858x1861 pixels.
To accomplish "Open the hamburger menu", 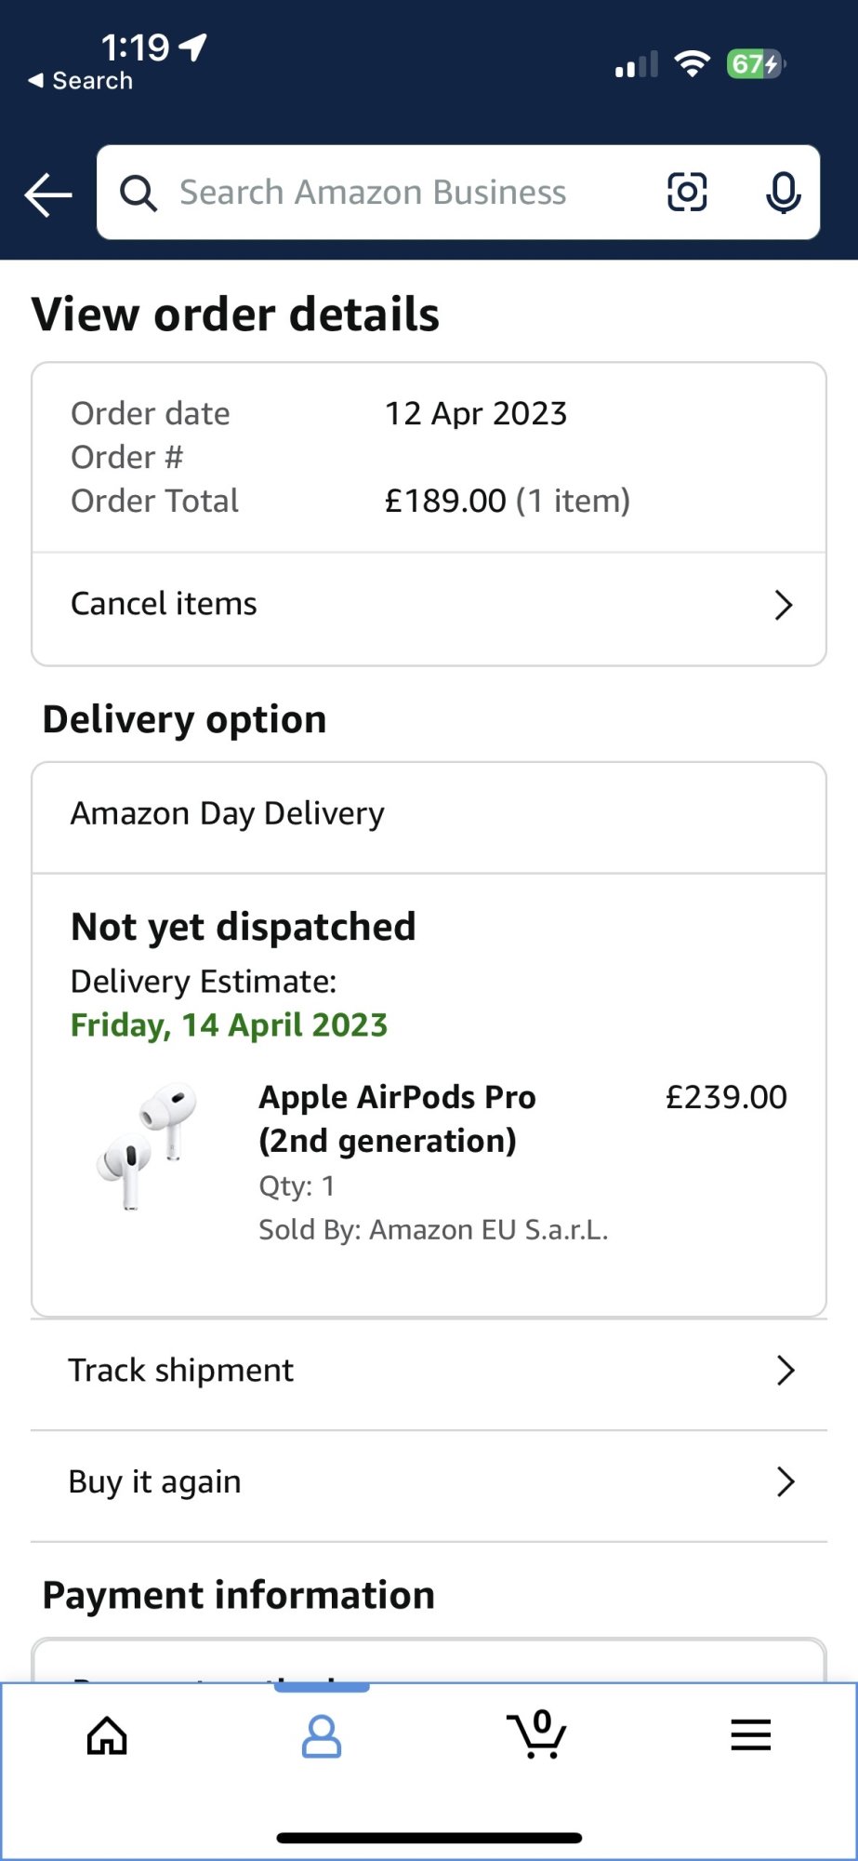I will point(750,1735).
